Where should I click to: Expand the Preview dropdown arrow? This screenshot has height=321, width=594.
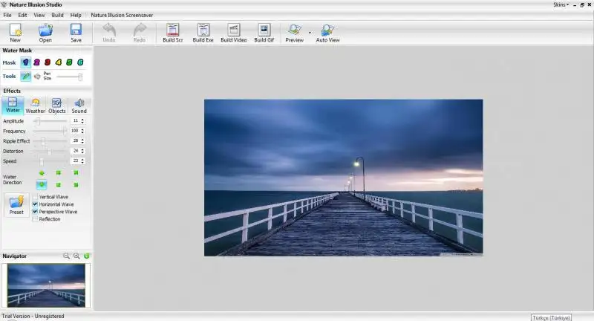tap(310, 33)
